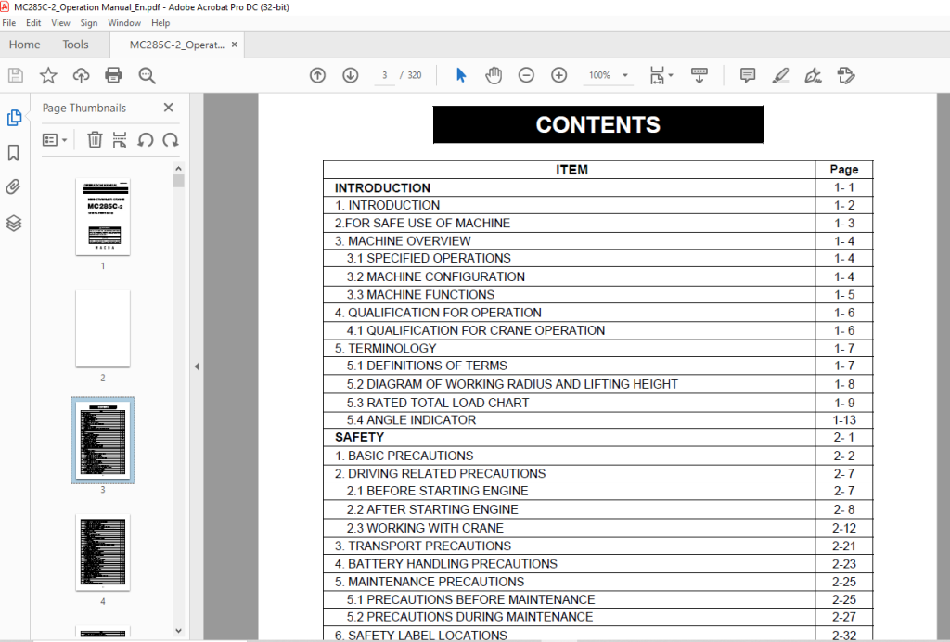This screenshot has width=950, height=642.
Task: Toggle the Bookmarks panel in sidebar
Action: [x=13, y=153]
